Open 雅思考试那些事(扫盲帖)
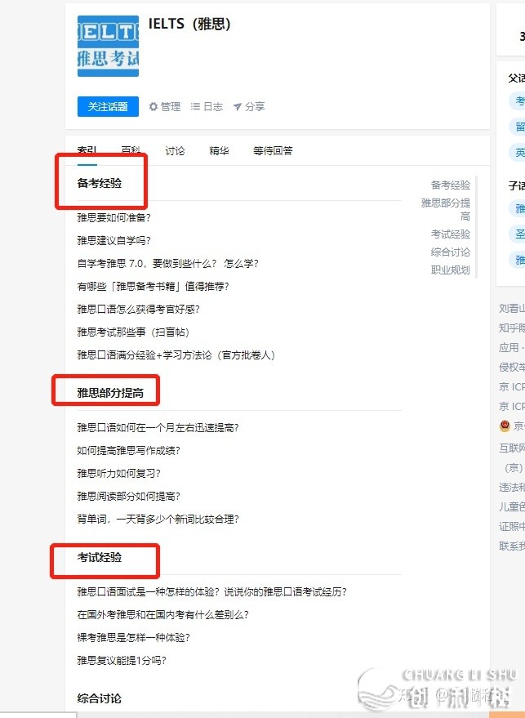 tap(133, 332)
